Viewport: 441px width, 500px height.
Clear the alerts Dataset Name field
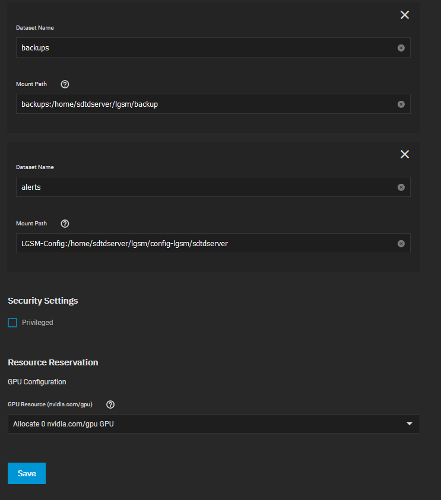click(401, 187)
